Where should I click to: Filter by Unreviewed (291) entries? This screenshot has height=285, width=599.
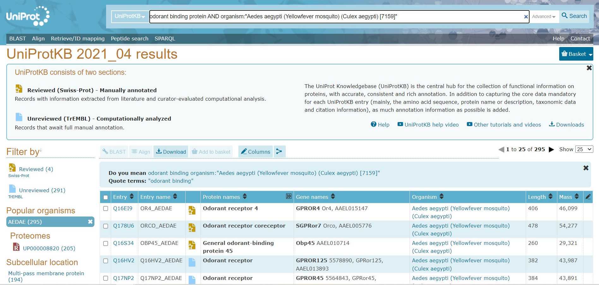point(42,190)
